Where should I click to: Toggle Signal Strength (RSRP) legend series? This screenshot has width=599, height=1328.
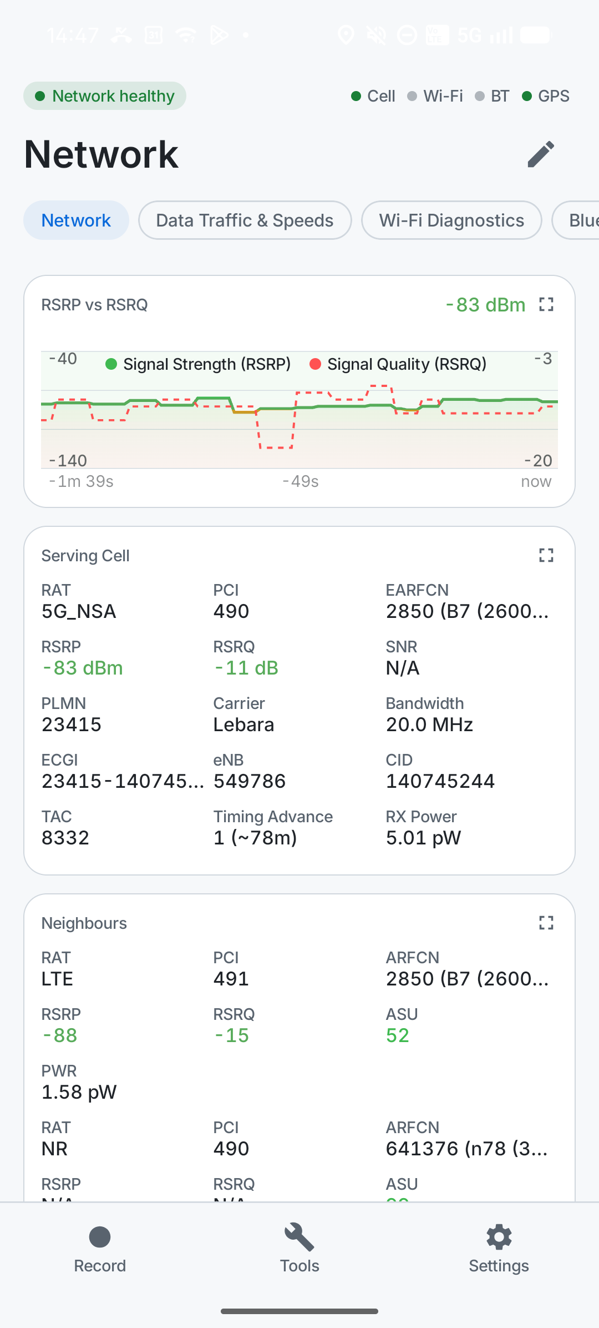(198, 364)
